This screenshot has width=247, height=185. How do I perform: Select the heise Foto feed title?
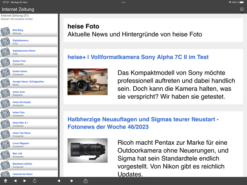tap(18, 112)
